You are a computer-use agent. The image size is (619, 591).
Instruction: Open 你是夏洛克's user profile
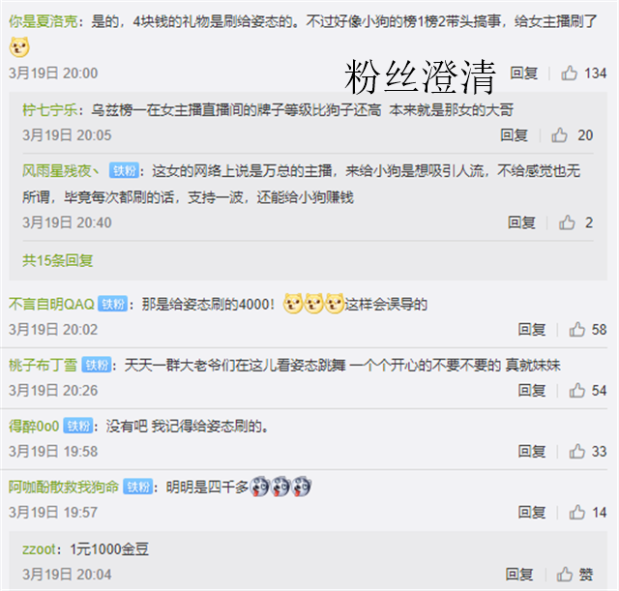43,21
